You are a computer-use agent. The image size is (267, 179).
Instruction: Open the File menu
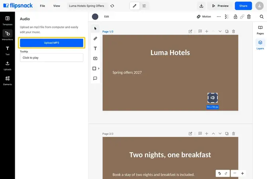[x=42, y=6]
